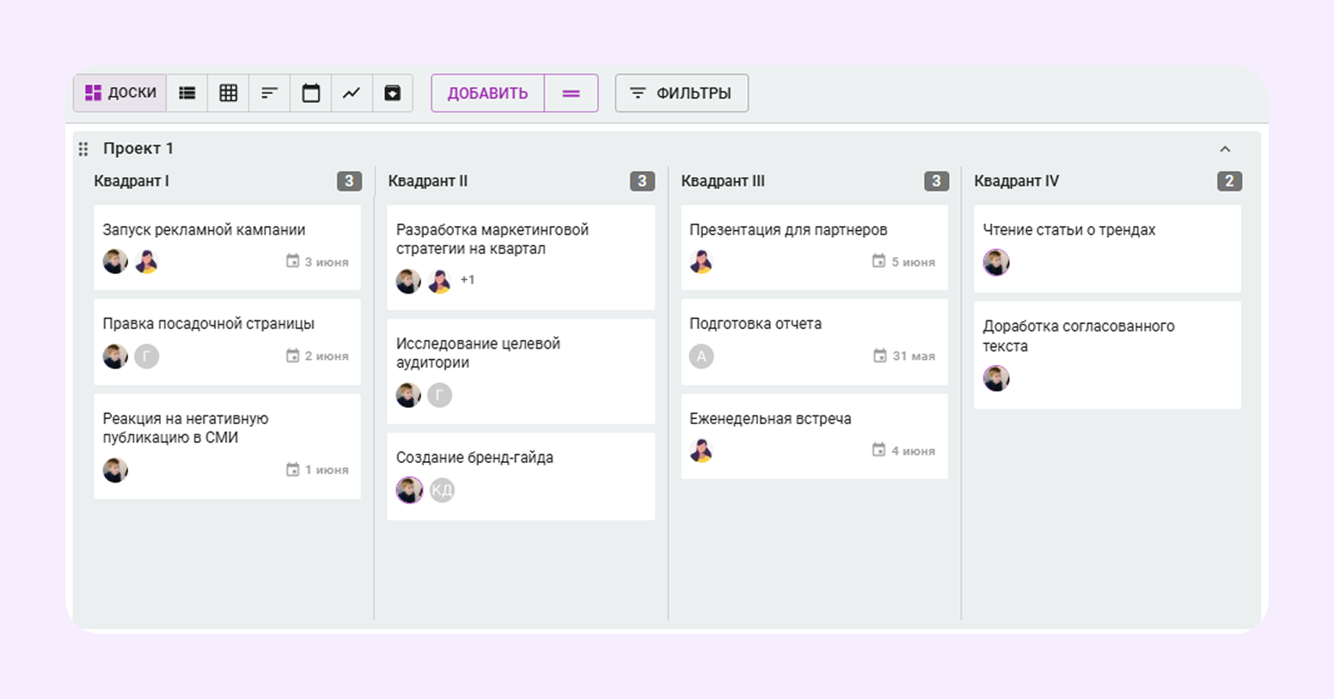This screenshot has width=1334, height=699.
Task: Open the options next to Добавить
Action: click(x=572, y=94)
